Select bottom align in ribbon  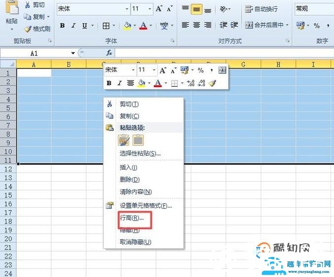point(208,10)
